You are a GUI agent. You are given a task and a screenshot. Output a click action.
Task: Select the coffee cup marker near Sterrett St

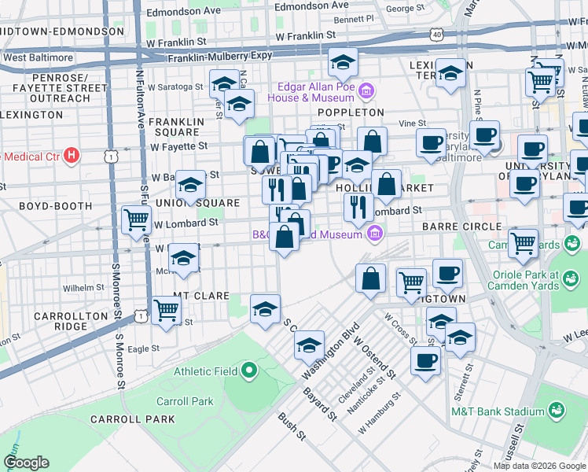click(x=425, y=361)
